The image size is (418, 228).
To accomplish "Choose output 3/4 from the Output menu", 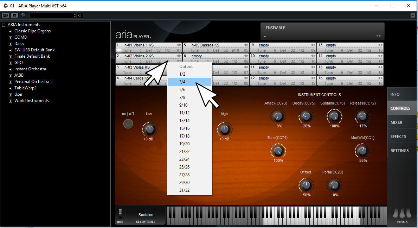I will click(189, 82).
